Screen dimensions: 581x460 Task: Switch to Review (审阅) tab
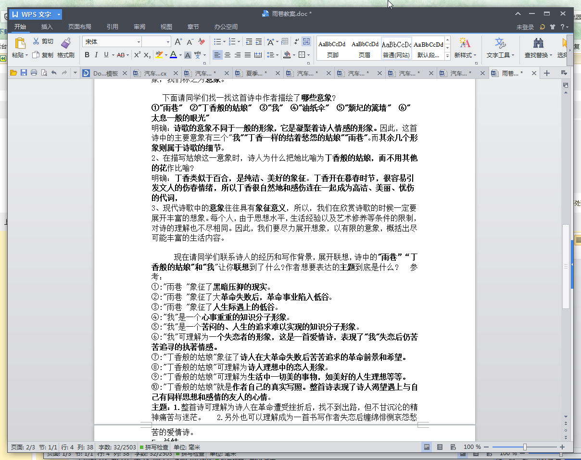point(139,27)
